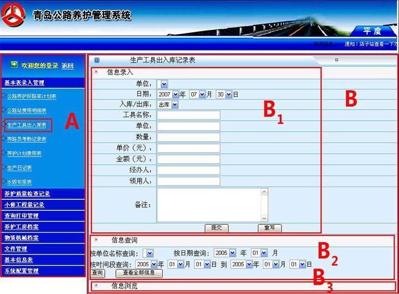This screenshot has height=294, width=399.
Task: Open the end year dropdown after 到
Action: [x=242, y=265]
